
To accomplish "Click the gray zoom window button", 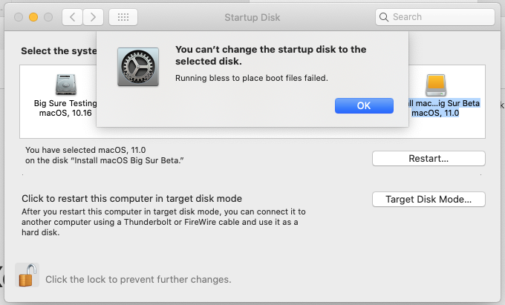I will [48, 17].
